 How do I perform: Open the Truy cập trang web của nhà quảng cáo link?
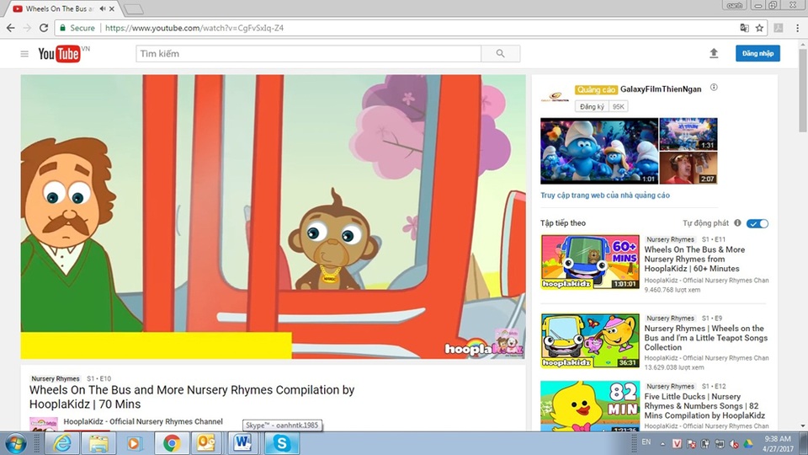tap(605, 195)
